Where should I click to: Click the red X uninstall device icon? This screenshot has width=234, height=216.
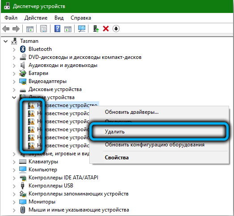coord(106,29)
